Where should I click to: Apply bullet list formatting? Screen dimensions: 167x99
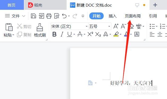coord(152,26)
